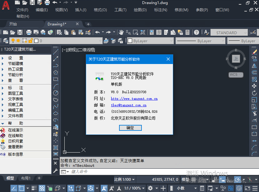Screen dimensions: 259x192
Task: Switch to the 布局1 layout tab
Action: 26,178
